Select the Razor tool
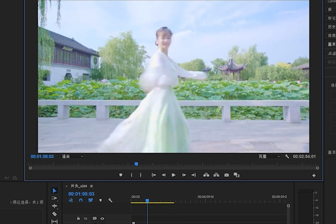Image resolution: width=336 pixels, height=224 pixels. [54, 214]
